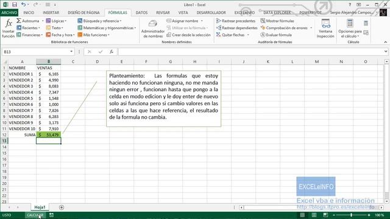
Task: Open the ARCHIVO menu
Action: click(x=10, y=12)
